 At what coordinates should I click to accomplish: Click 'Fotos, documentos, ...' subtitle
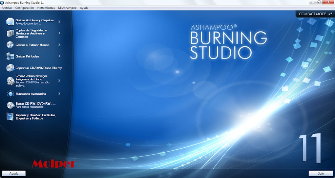pos(28,24)
